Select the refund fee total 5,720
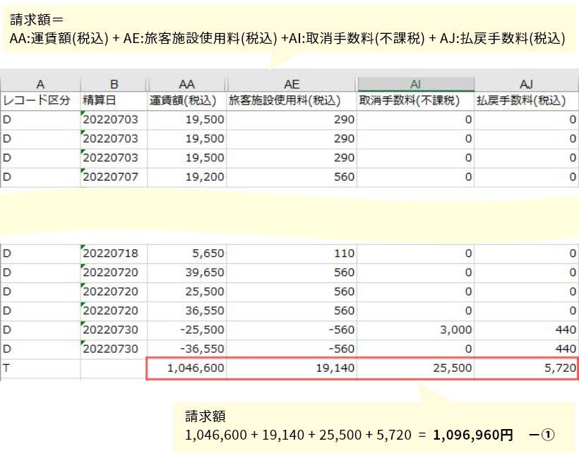 coord(526,368)
